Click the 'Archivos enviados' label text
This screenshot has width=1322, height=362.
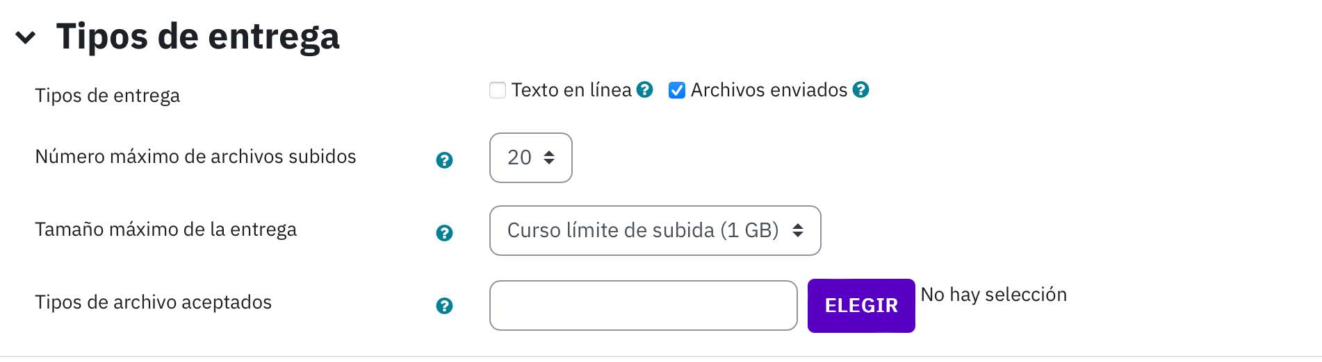pos(769,90)
